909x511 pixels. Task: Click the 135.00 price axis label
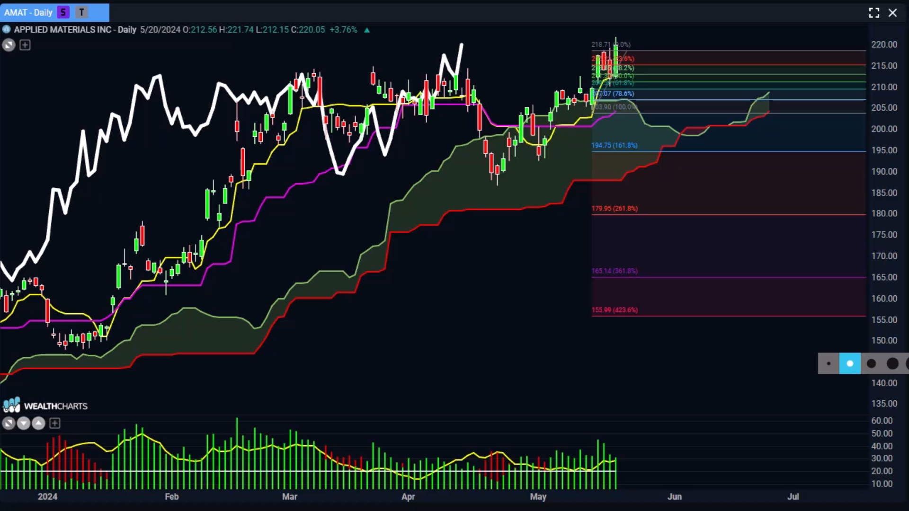(x=884, y=404)
